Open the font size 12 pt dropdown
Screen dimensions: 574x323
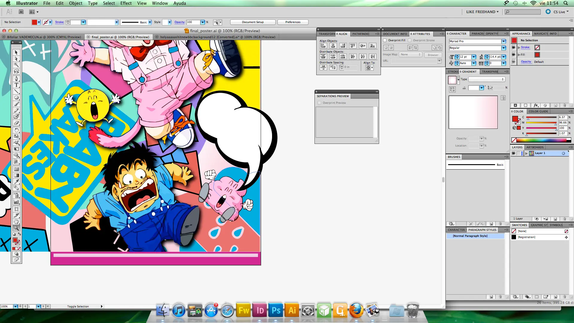474,57
